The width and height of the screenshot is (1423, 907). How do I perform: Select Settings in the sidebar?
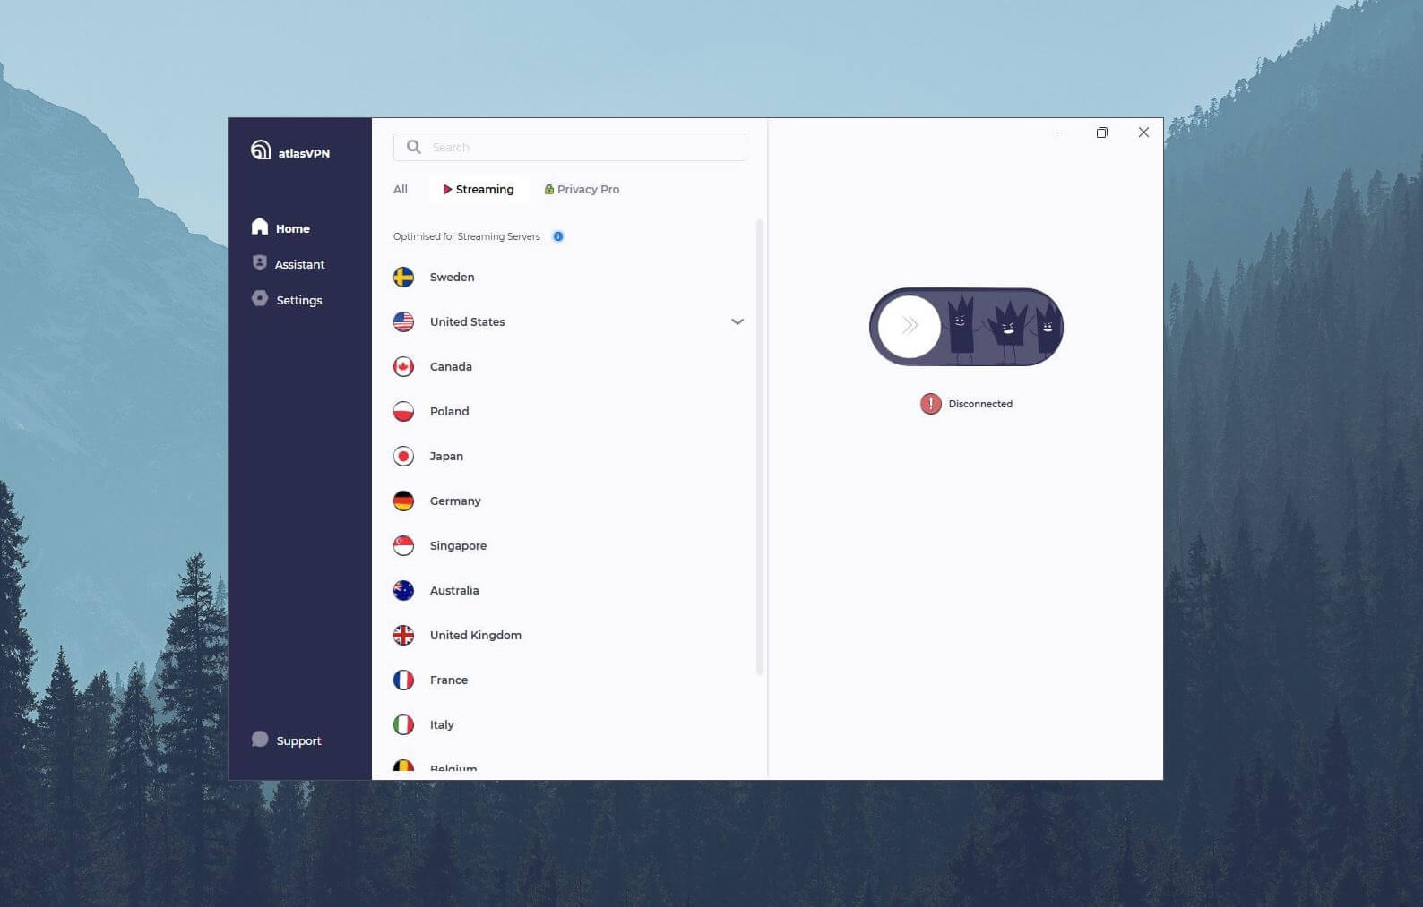287,299
